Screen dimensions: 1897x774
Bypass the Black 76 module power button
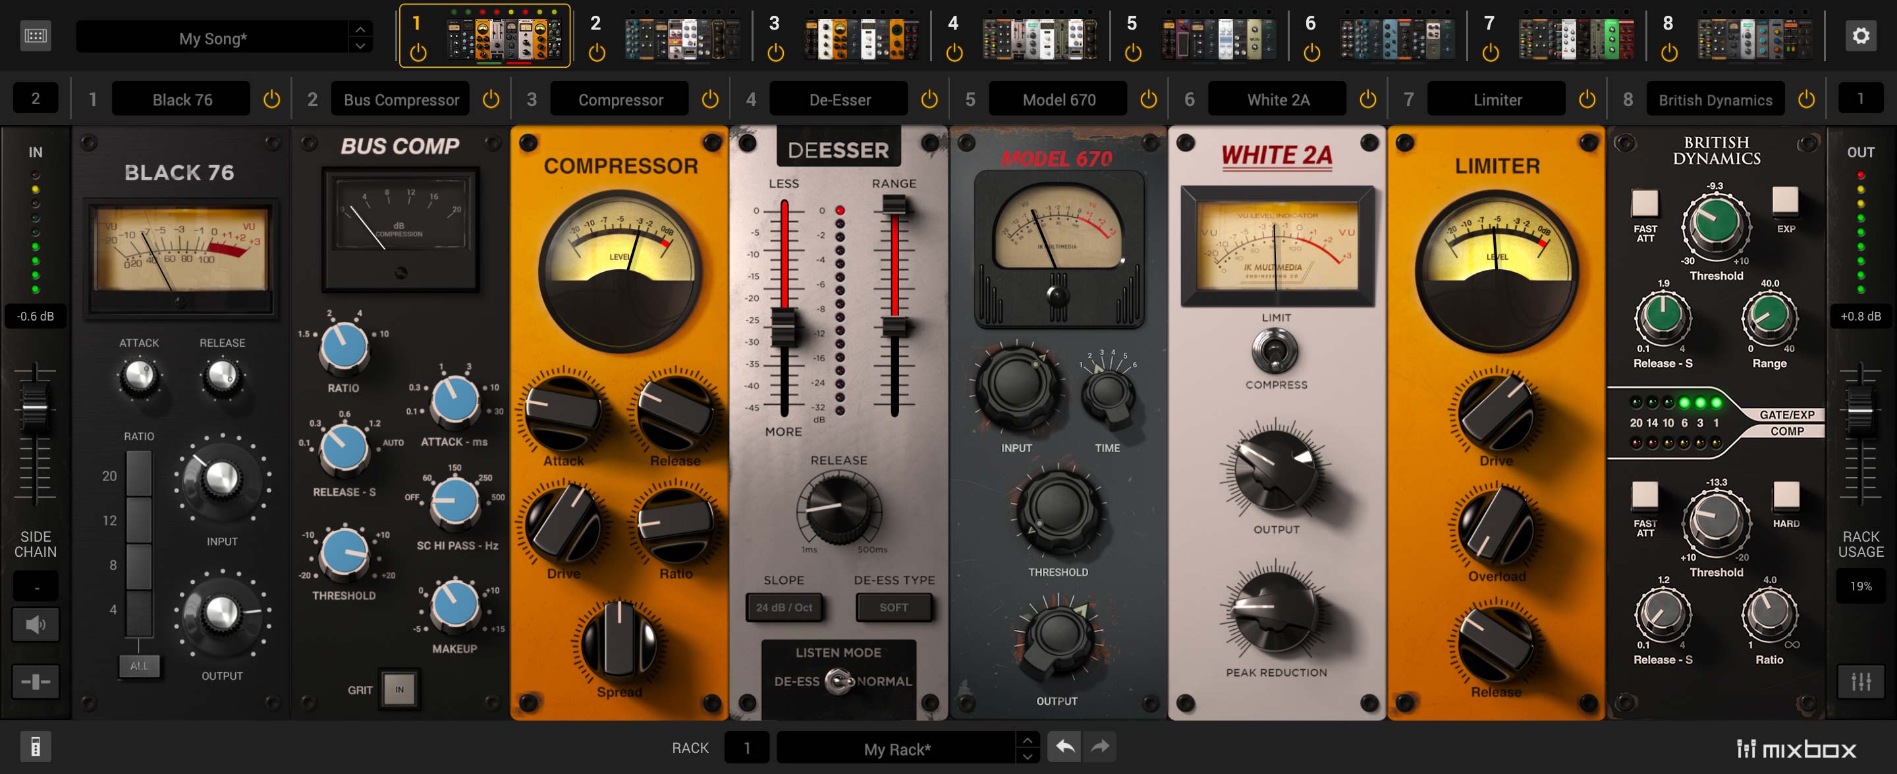coord(271,99)
